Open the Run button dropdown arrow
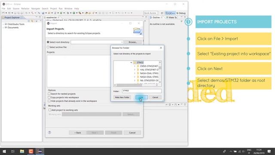 coord(76,13)
